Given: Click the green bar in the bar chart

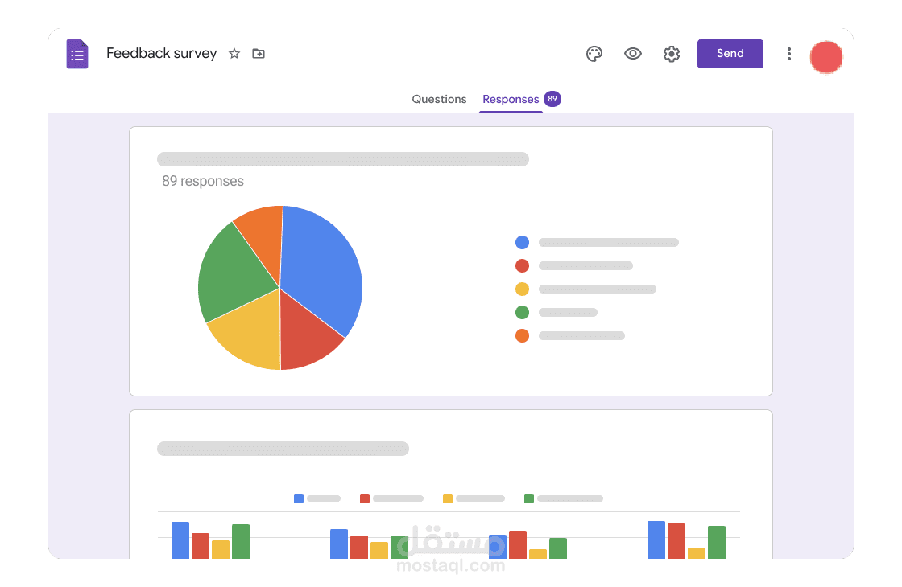Looking at the screenshot, I should coord(240,539).
